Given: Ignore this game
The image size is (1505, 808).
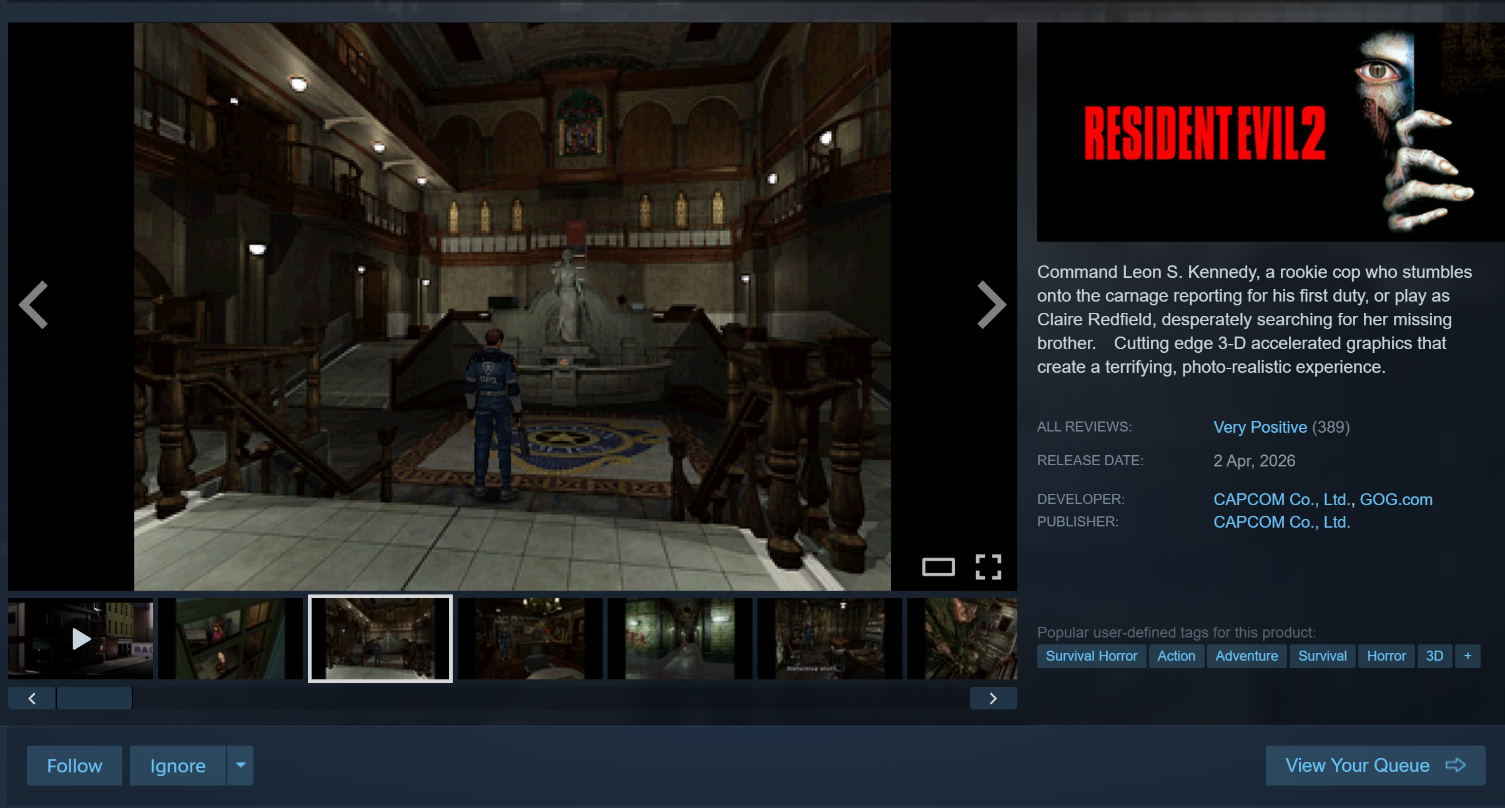Looking at the screenshot, I should point(178,766).
